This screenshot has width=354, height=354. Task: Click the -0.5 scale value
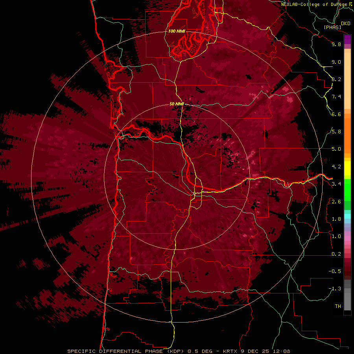pyautogui.click(x=335, y=271)
